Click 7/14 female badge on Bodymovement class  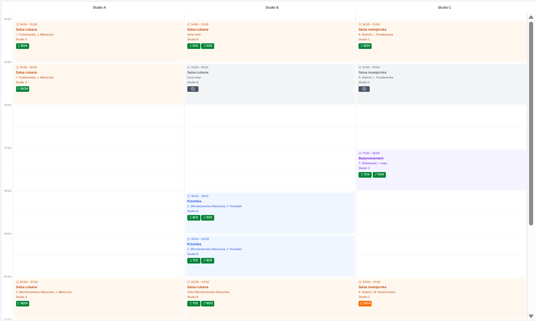(x=365, y=175)
